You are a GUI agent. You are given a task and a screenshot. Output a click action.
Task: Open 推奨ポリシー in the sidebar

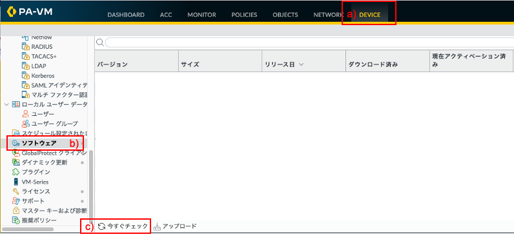click(x=39, y=220)
